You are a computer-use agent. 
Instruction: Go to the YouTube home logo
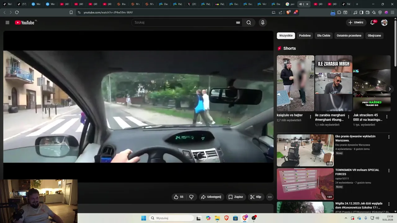click(25, 22)
